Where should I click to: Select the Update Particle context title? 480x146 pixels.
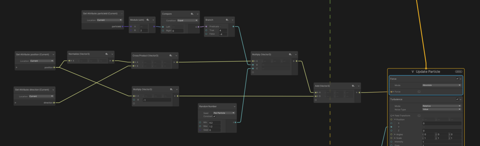tap(428, 72)
